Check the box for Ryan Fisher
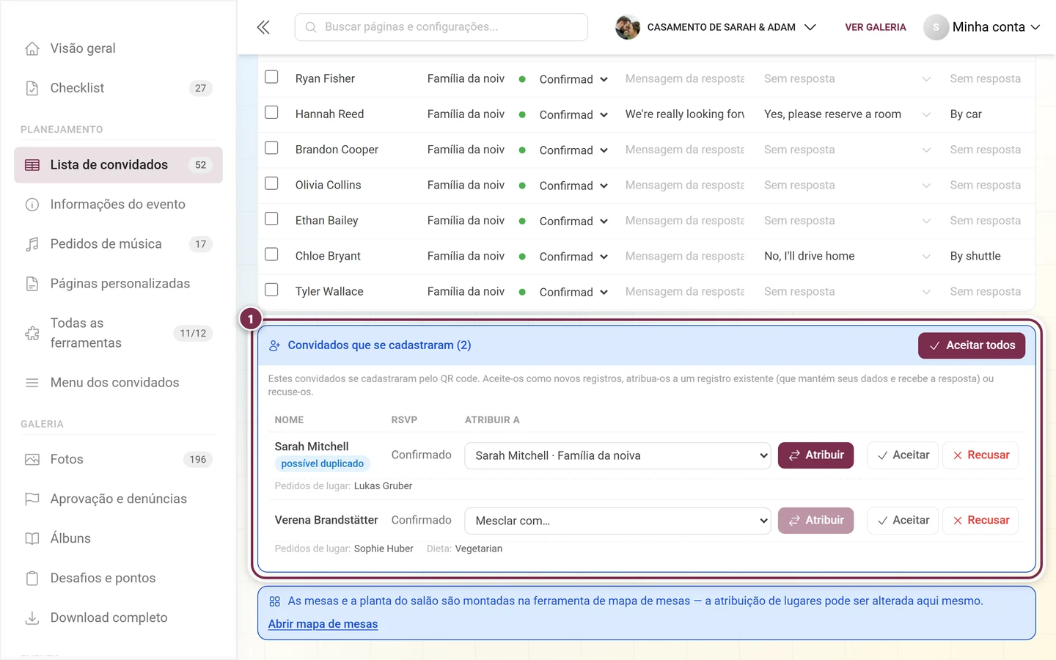The width and height of the screenshot is (1056, 660). 271,77
